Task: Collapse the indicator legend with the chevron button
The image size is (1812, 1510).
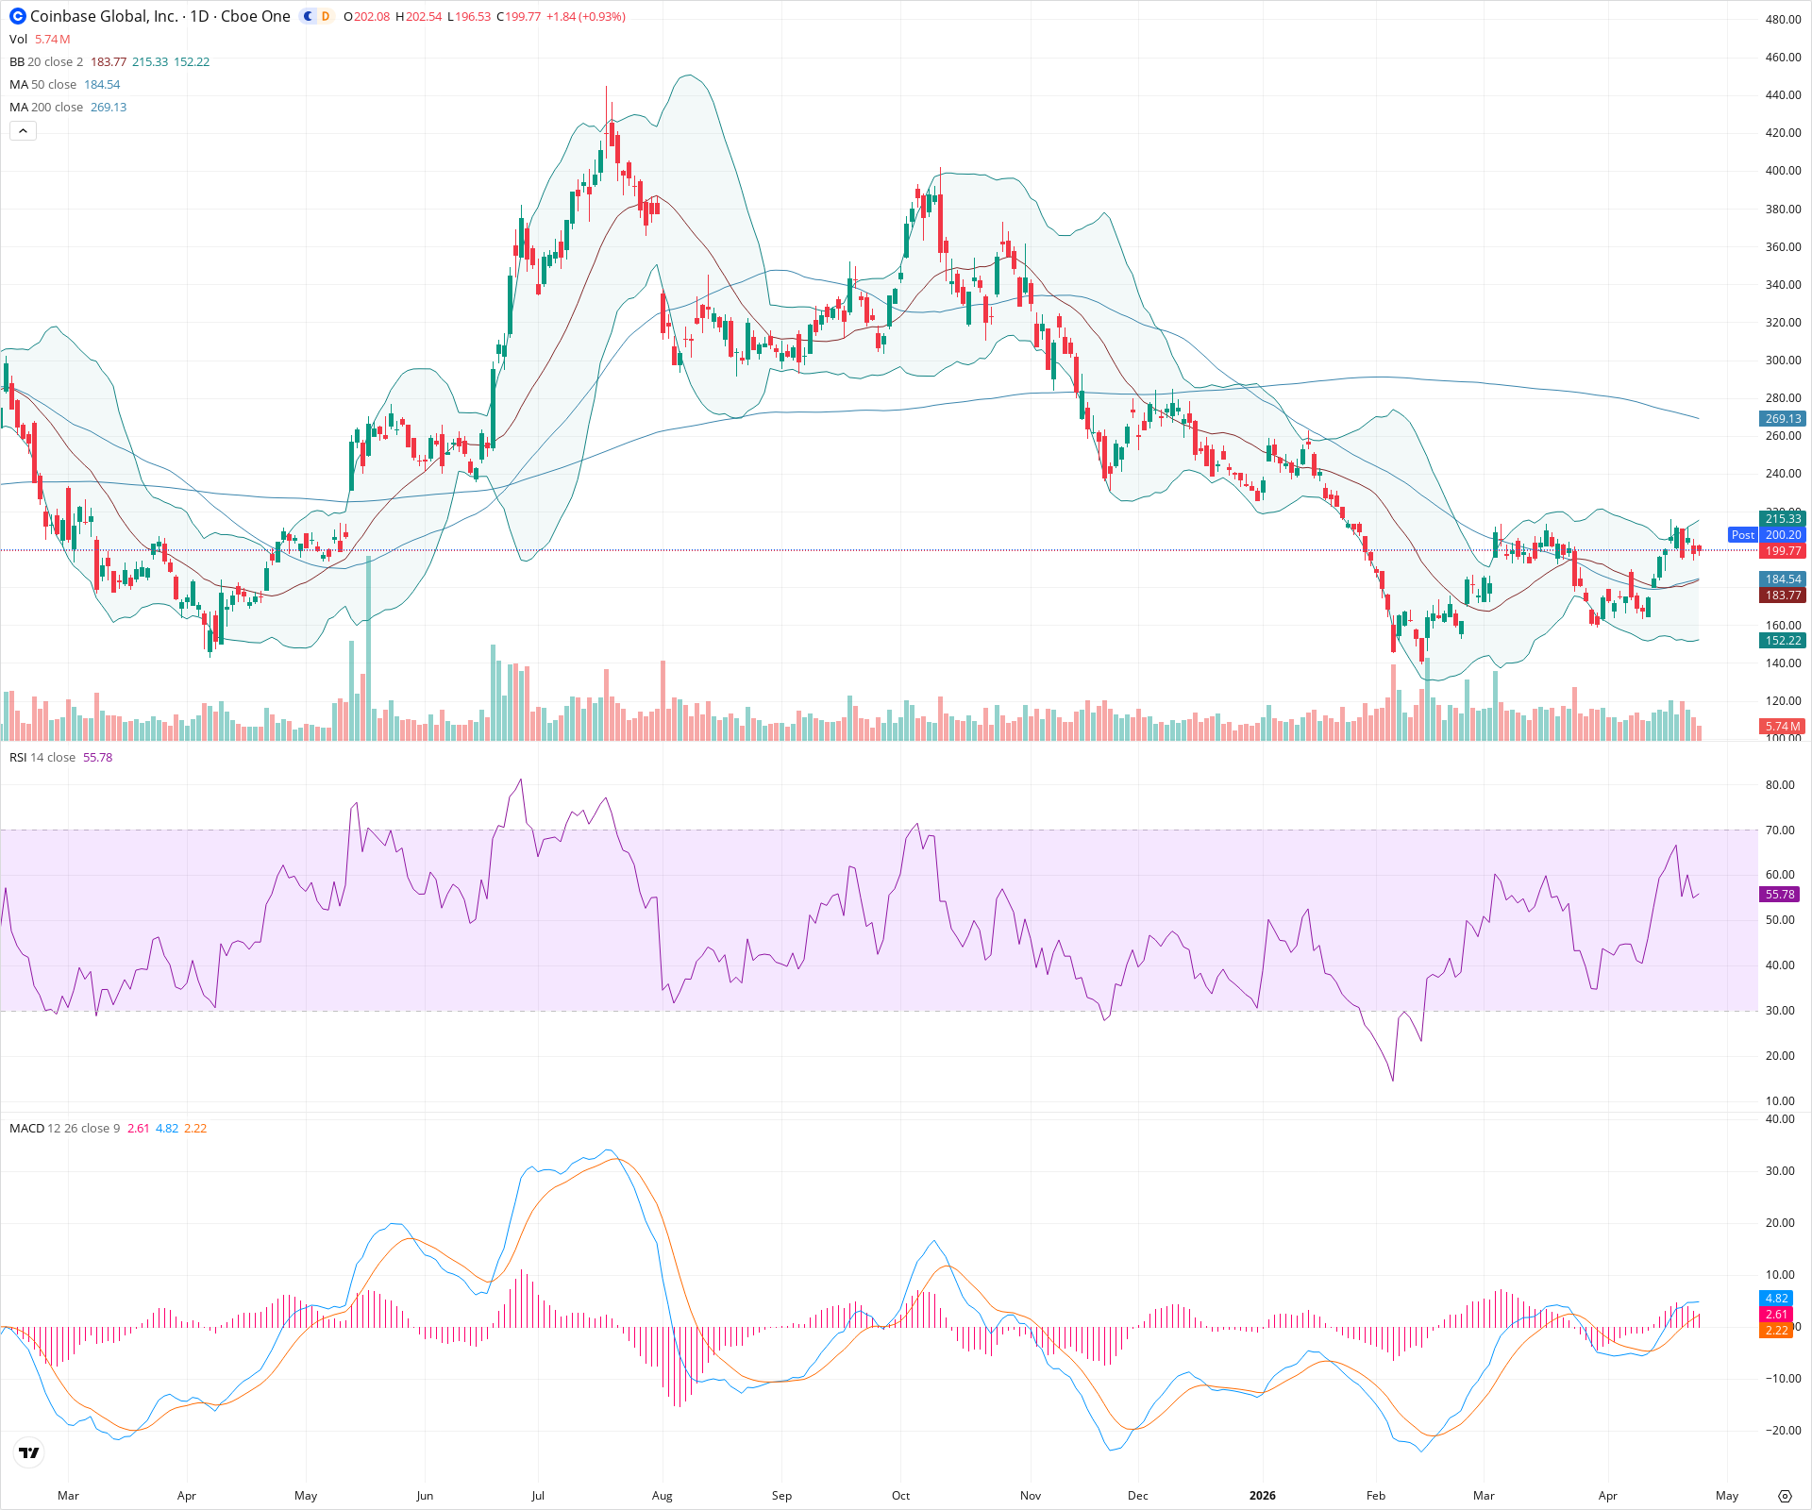Action: click(22, 130)
